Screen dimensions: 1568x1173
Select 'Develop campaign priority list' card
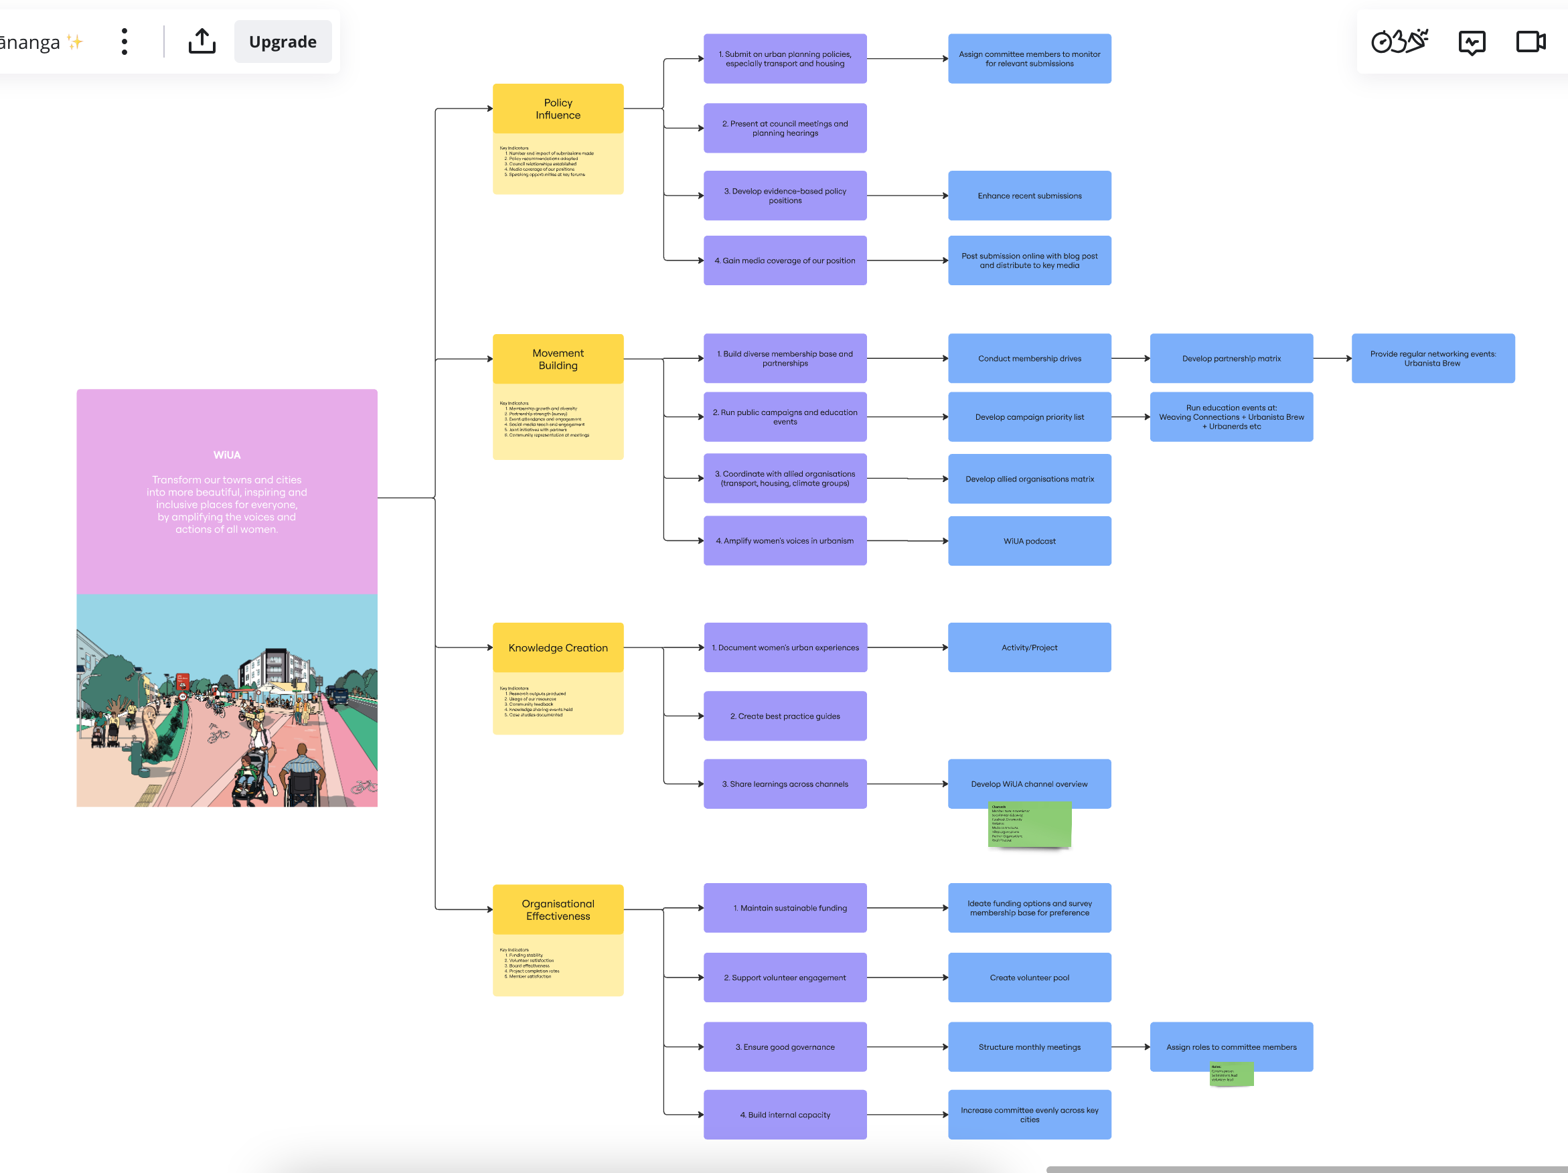pos(1029,416)
